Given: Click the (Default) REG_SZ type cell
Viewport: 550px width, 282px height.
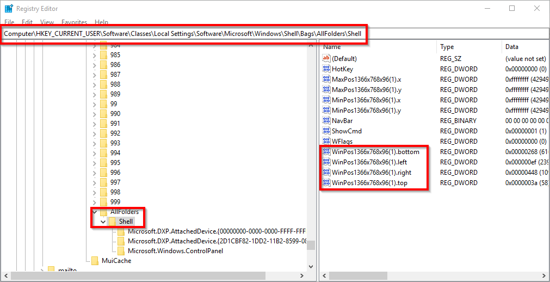Looking at the screenshot, I should tap(451, 58).
